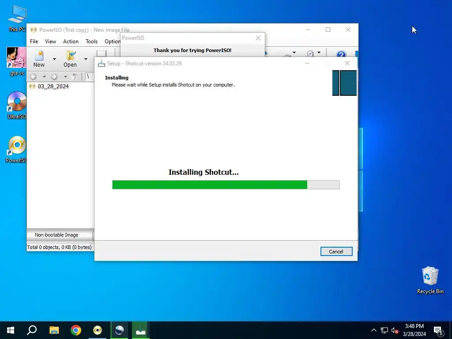Click the Setup installer icon in title bar

[102, 64]
